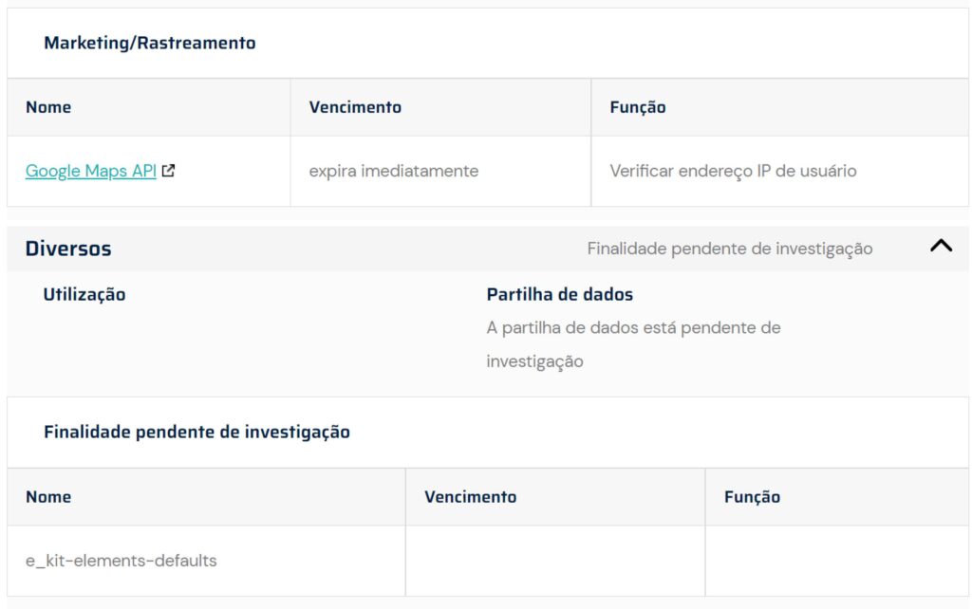Select the e_kit-elements-defaults cookie name
Viewport: 972px width, 609px height.
tap(121, 561)
